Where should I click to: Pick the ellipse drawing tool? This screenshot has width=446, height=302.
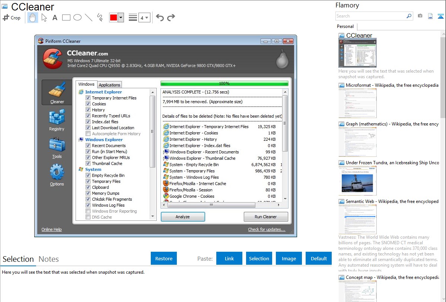[77, 18]
